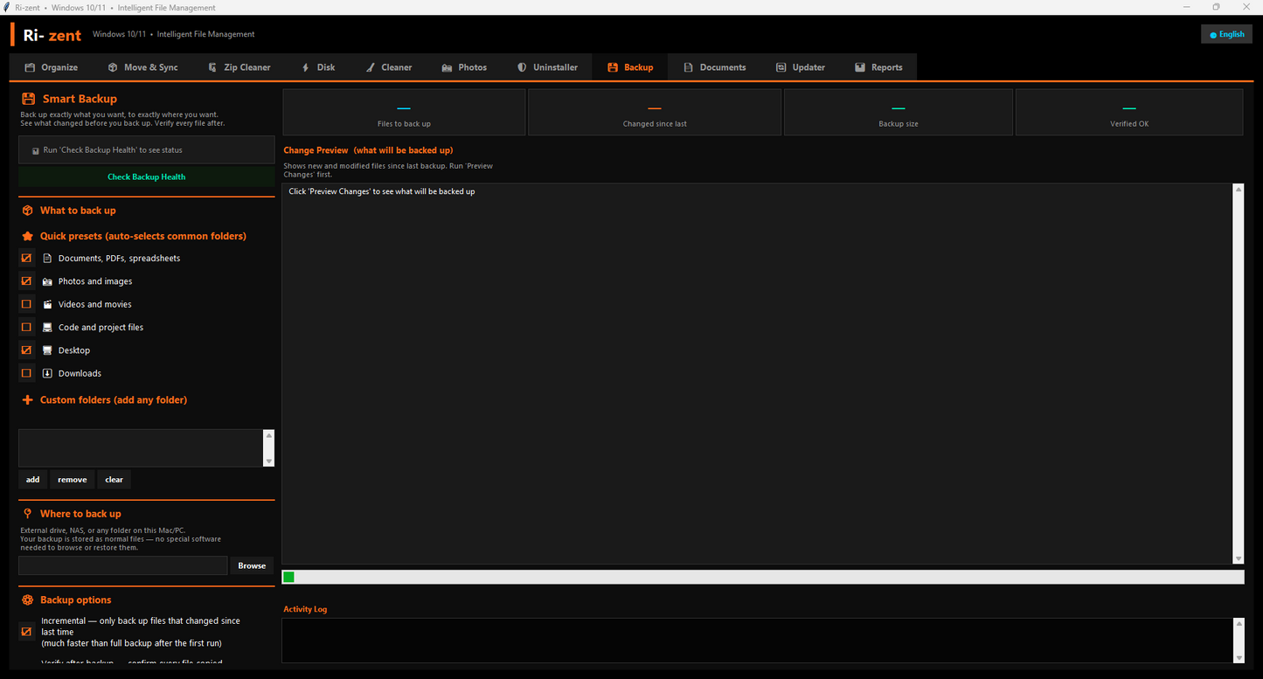Click the custom folders list down arrow
The height and width of the screenshot is (679, 1263).
point(269,461)
